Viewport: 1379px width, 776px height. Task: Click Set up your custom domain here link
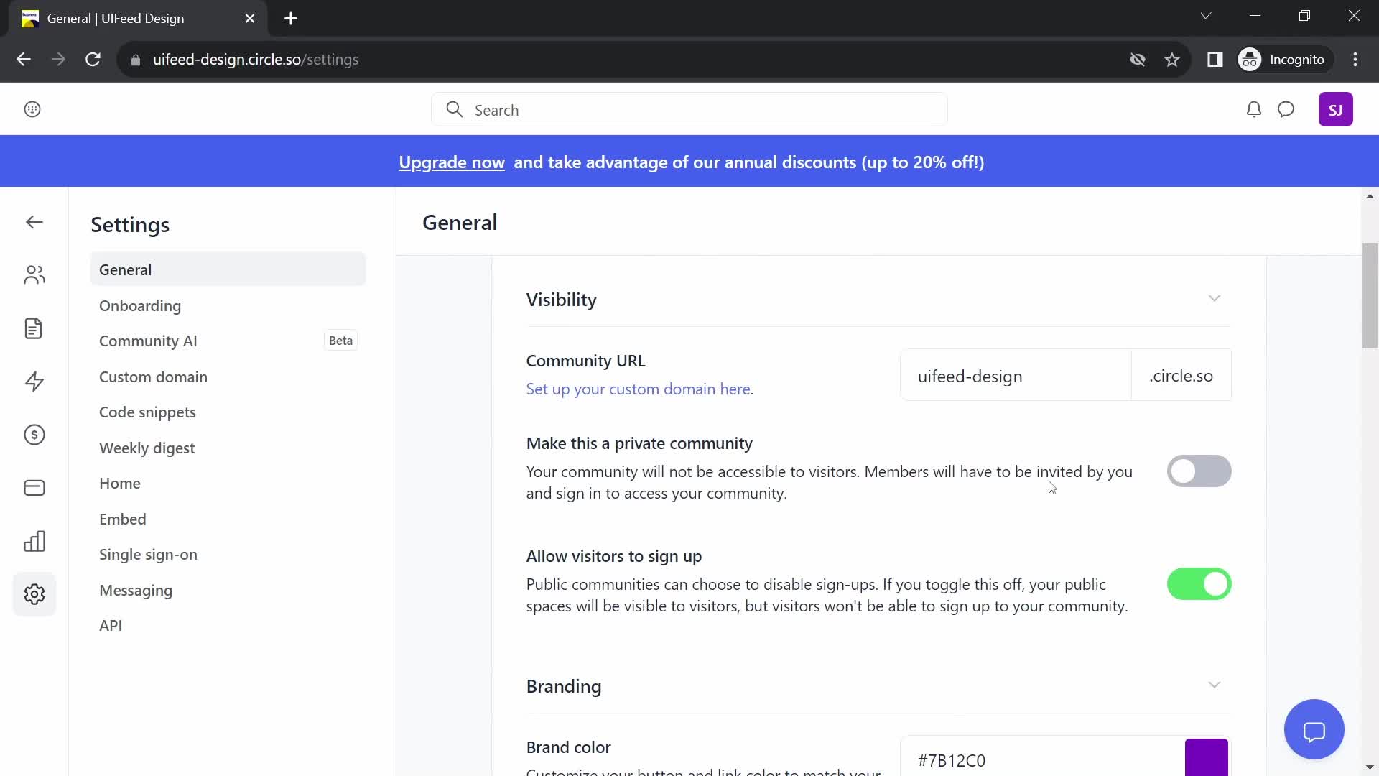[640, 389]
